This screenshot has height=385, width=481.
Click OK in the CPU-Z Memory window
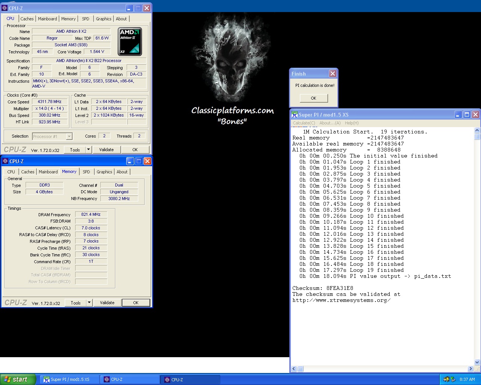point(136,303)
